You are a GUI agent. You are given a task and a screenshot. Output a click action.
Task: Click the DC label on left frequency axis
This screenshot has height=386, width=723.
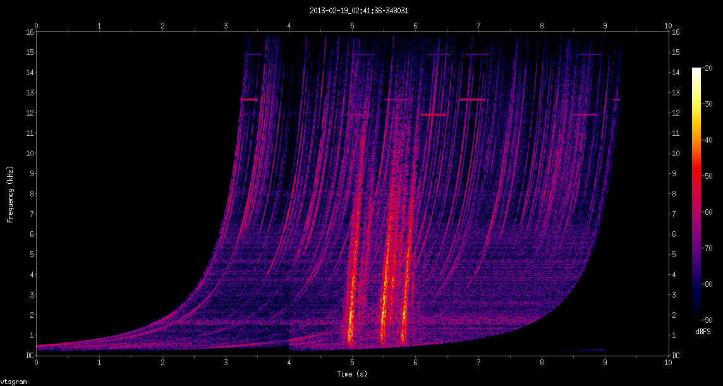(29, 356)
